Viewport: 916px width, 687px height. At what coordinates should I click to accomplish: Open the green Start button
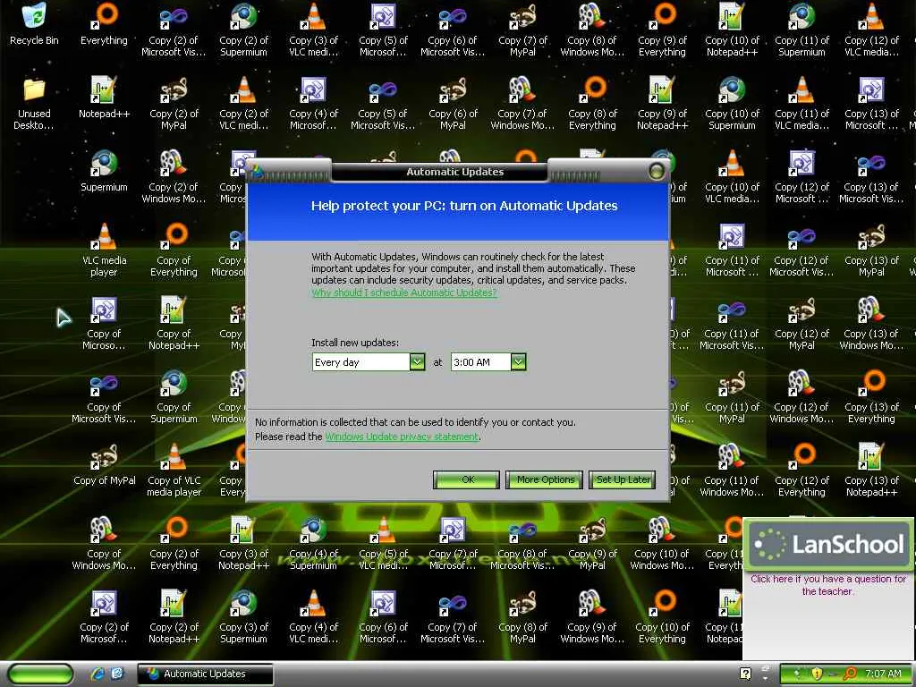click(x=40, y=674)
